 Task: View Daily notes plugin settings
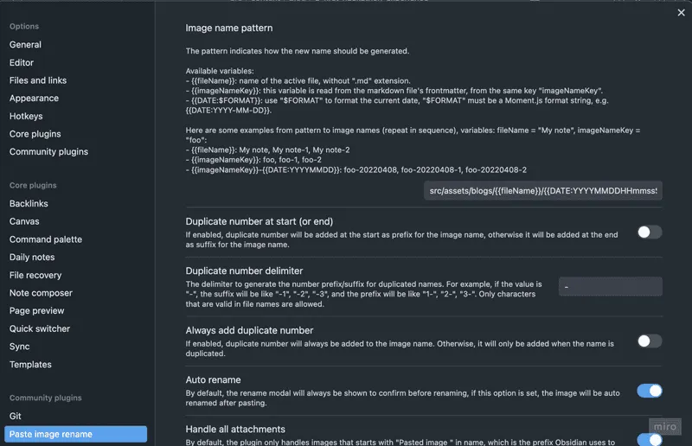(32, 258)
